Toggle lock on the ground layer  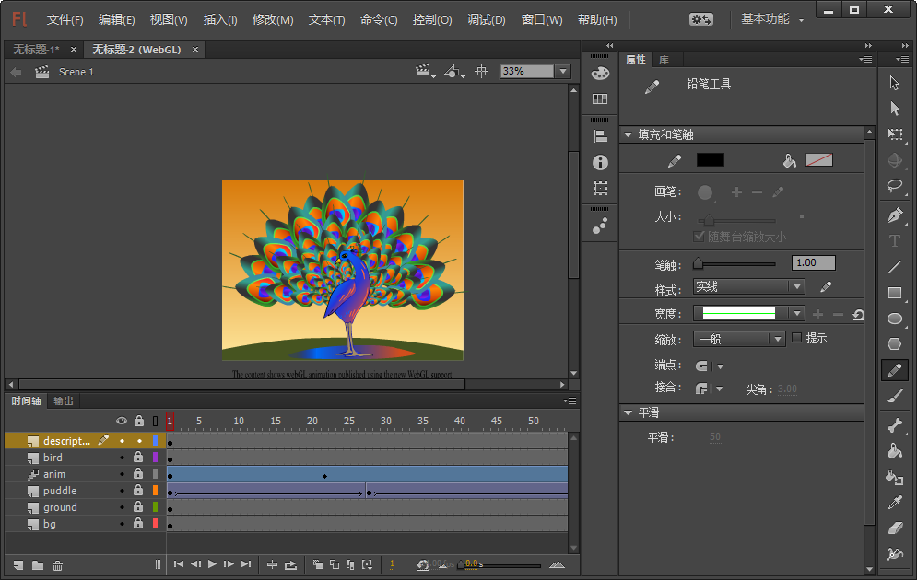pyautogui.click(x=138, y=506)
